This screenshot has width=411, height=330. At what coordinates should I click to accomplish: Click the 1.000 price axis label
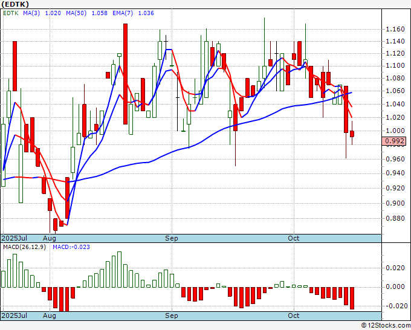[x=395, y=131]
